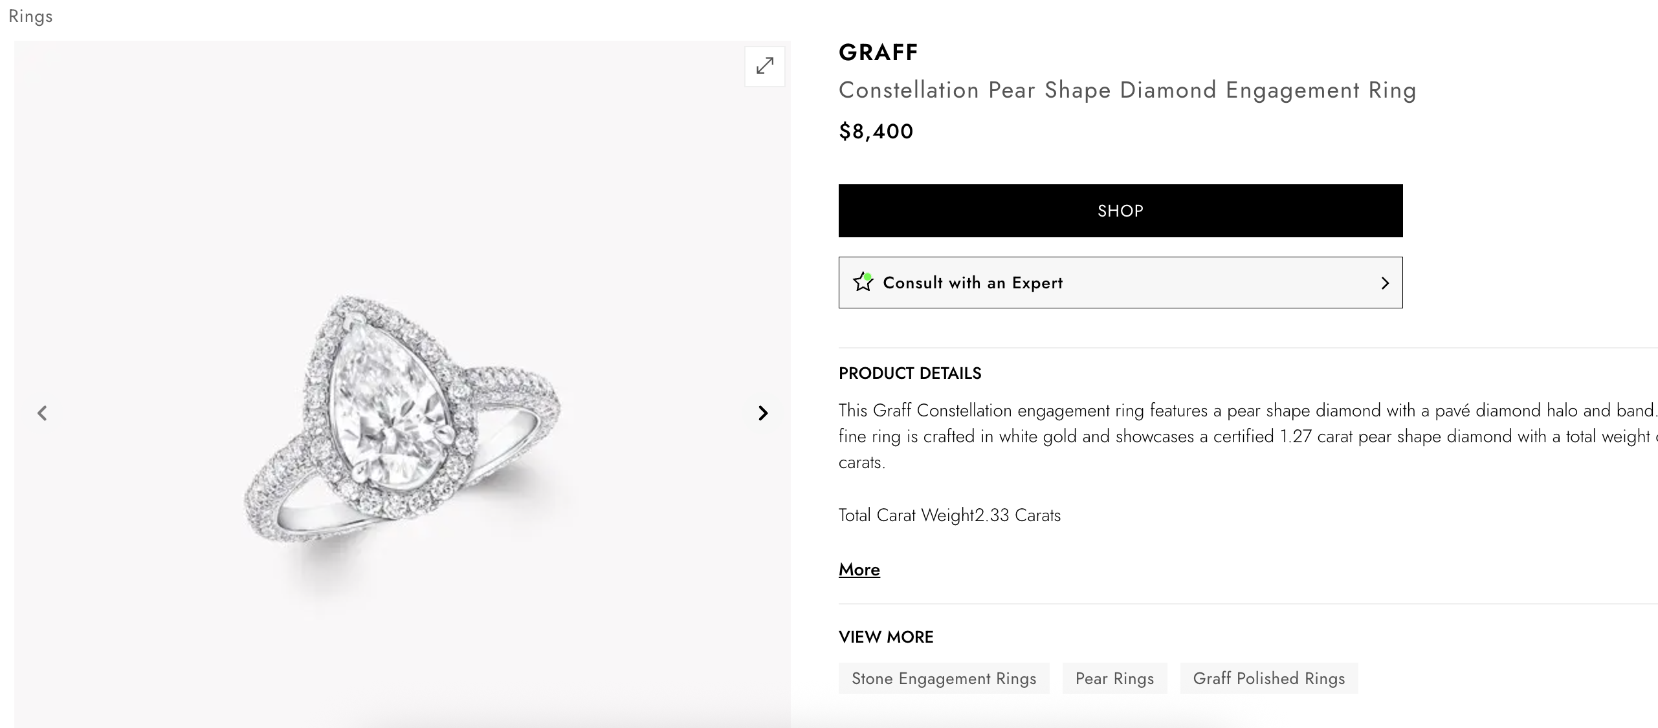Click the GRAFF brand name
Image resolution: width=1658 pixels, height=728 pixels.
(878, 52)
